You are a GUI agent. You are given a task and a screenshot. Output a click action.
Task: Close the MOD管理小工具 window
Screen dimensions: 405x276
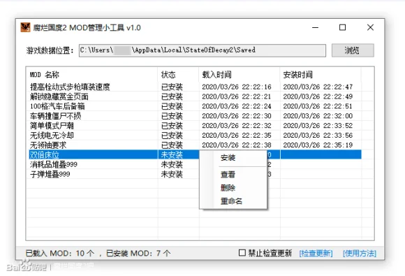[x=370, y=27]
